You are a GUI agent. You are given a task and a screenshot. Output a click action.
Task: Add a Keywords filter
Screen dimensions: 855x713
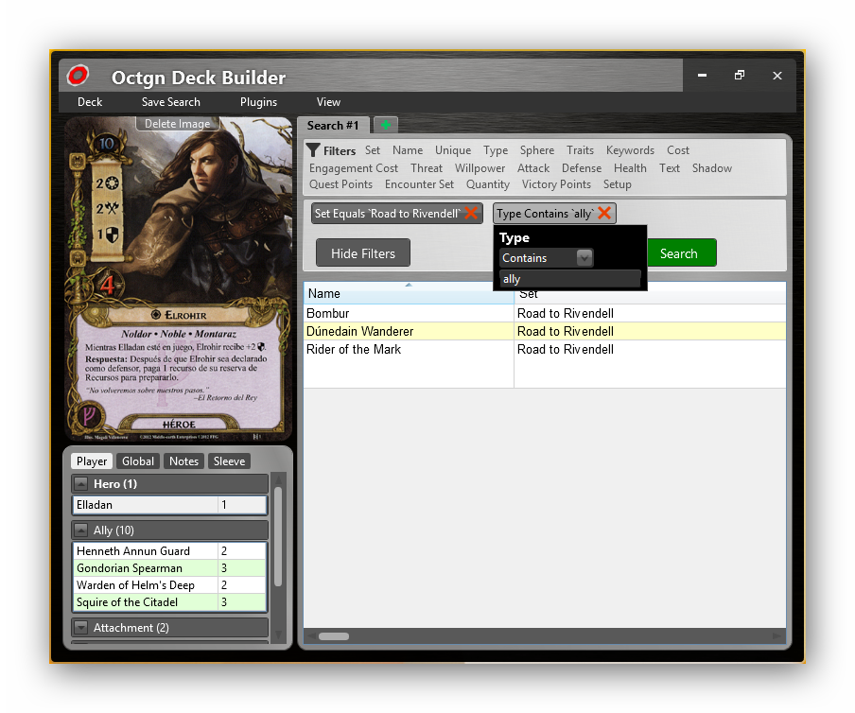tap(630, 150)
